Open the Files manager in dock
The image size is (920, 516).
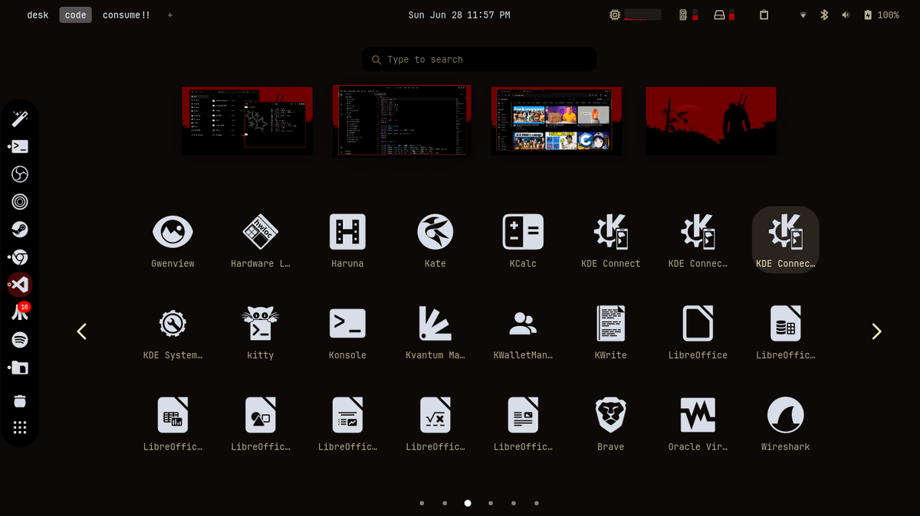coord(20,367)
